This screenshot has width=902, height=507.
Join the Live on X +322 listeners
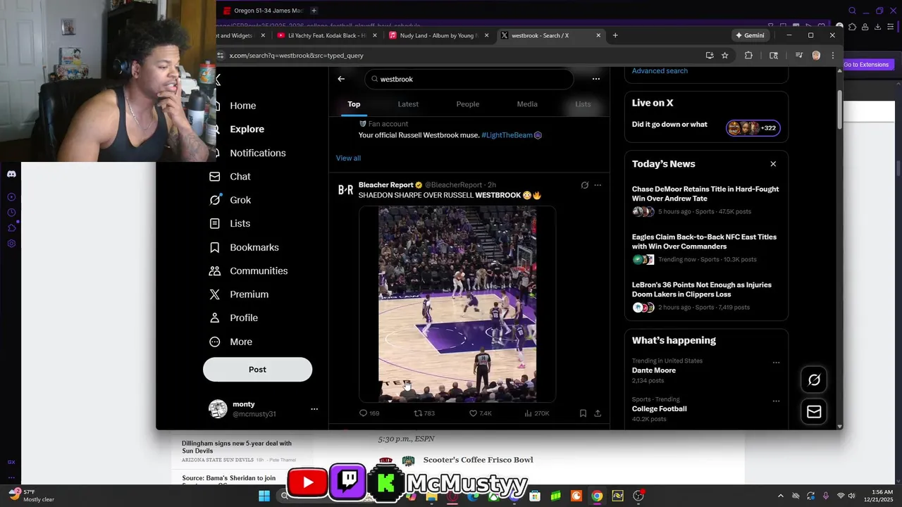tap(753, 128)
